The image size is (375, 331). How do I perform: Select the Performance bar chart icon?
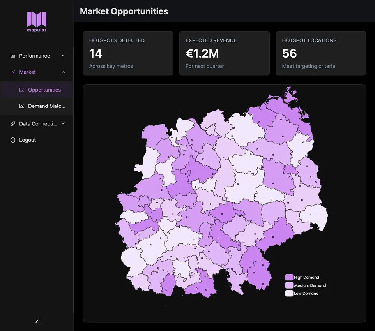pyautogui.click(x=12, y=56)
